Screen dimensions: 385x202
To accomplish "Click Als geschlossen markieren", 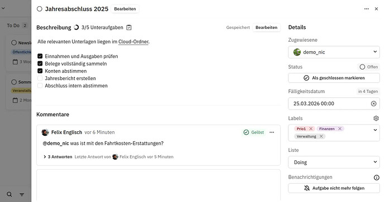I will pyautogui.click(x=334, y=78).
